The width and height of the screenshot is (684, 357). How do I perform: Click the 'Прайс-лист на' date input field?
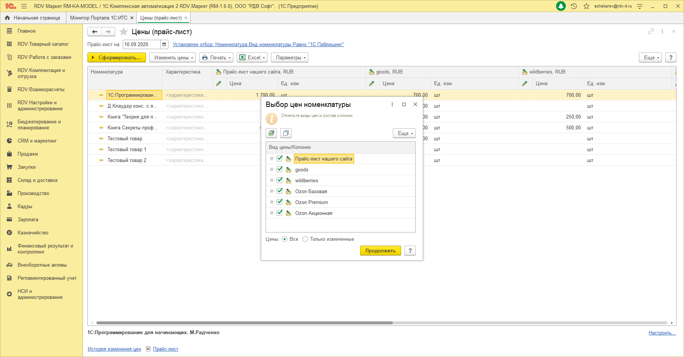tap(141, 45)
